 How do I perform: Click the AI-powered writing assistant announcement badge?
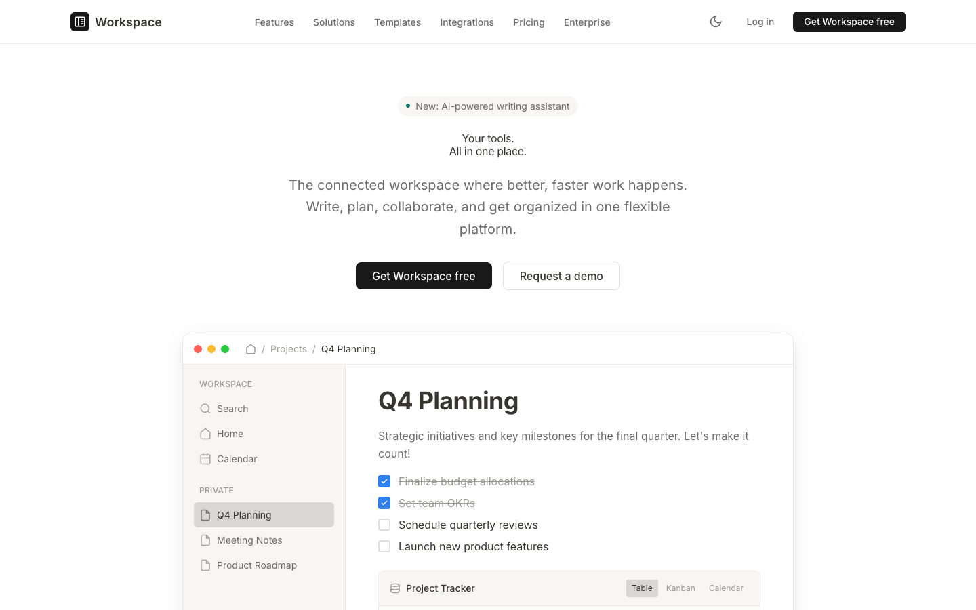(488, 106)
